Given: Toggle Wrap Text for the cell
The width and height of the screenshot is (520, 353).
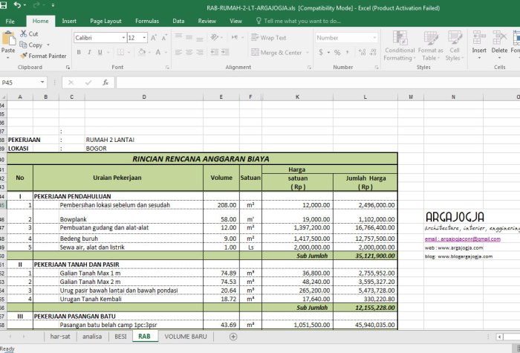Looking at the screenshot, I should (269, 37).
